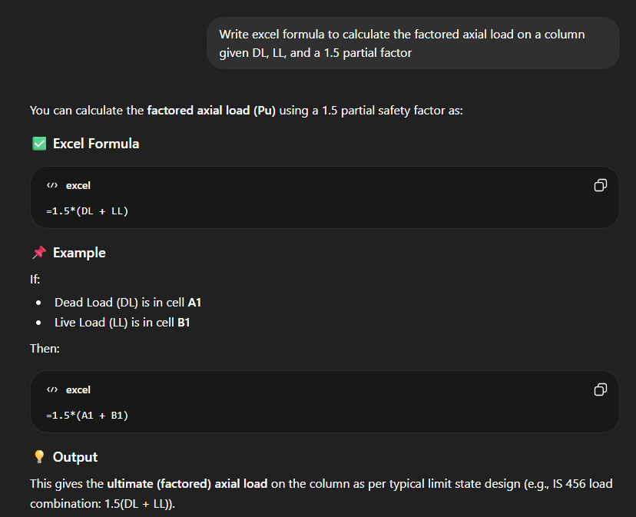This screenshot has height=517, width=636.
Task: Click the lightbulb emoji beside Output
Action: (x=39, y=457)
